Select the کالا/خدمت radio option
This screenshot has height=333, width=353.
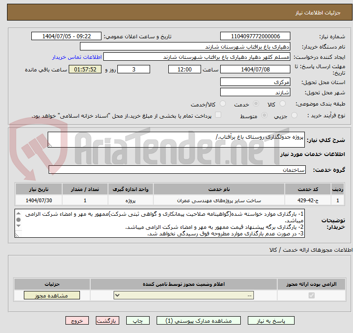tap(223, 104)
